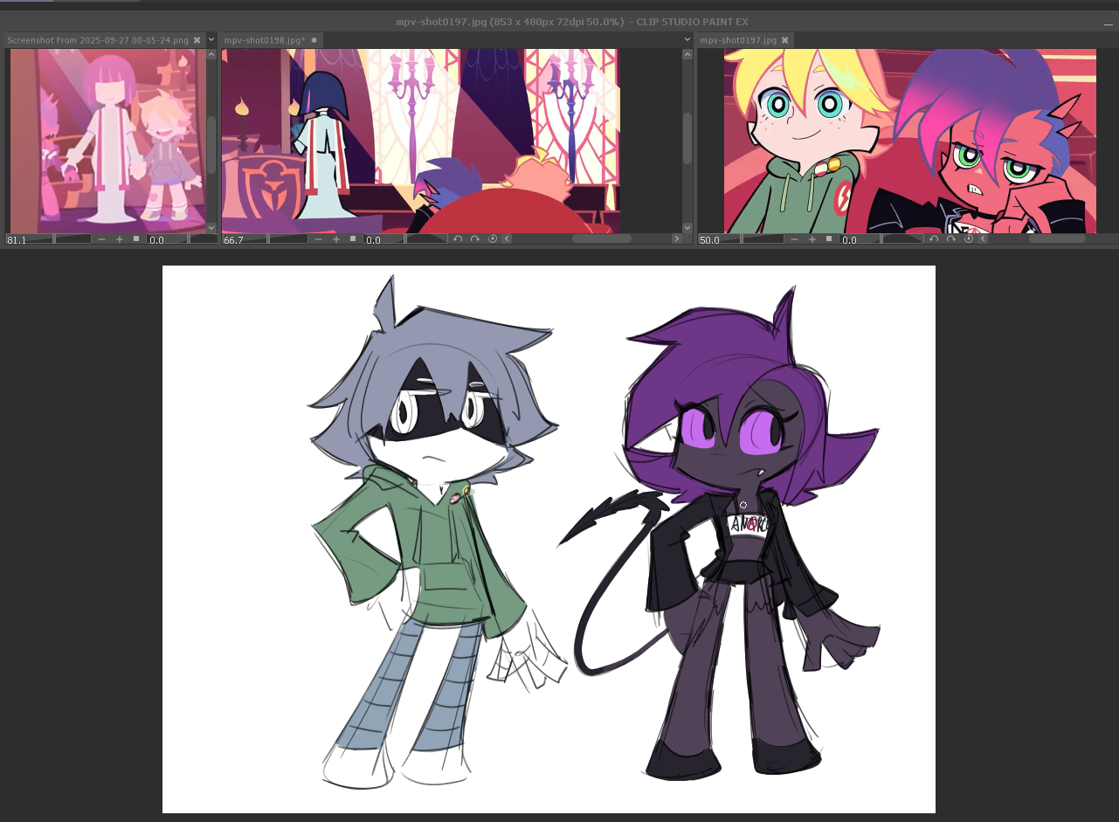Open tab list dropdown beside mpv-shot0198.jpg panel
The height and width of the screenshot is (822, 1119).
[687, 39]
